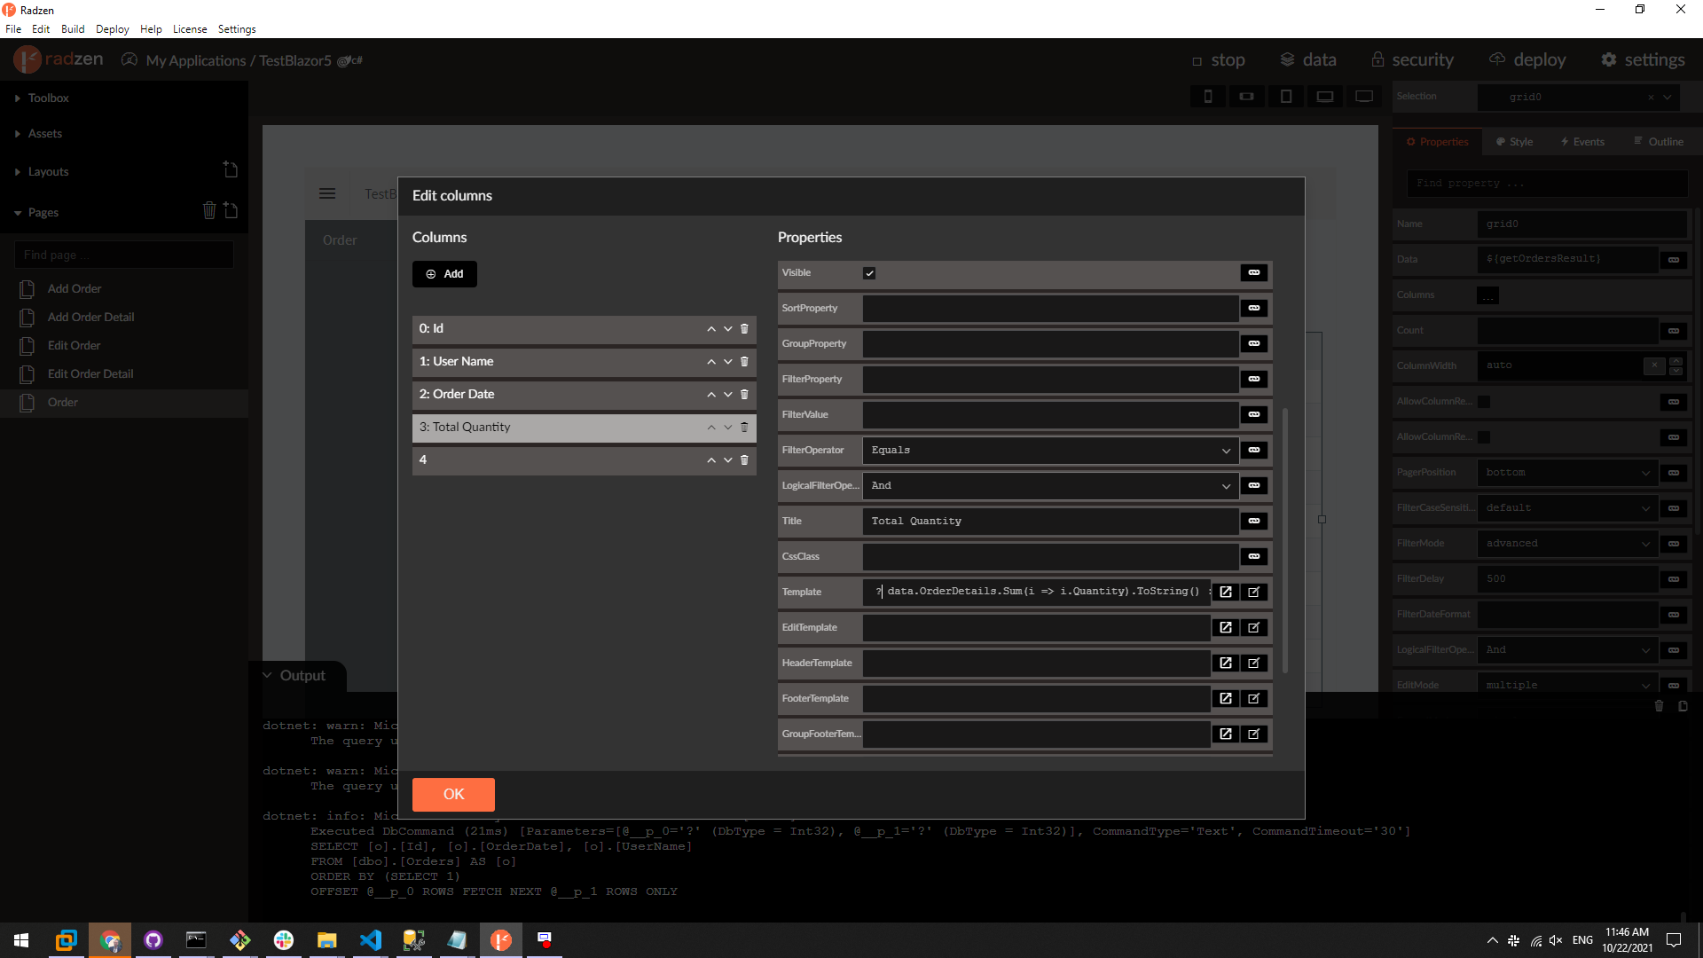1703x958 pixels.
Task: Open the data section in the top bar
Action: (x=1308, y=59)
